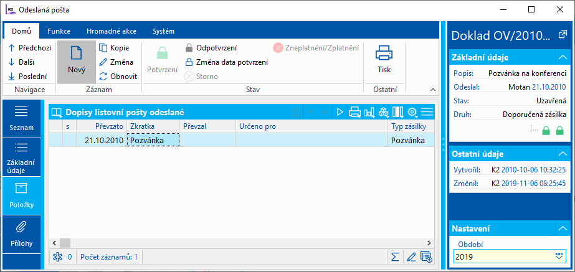Click the greyed Potvrzení lock icon

162,54
